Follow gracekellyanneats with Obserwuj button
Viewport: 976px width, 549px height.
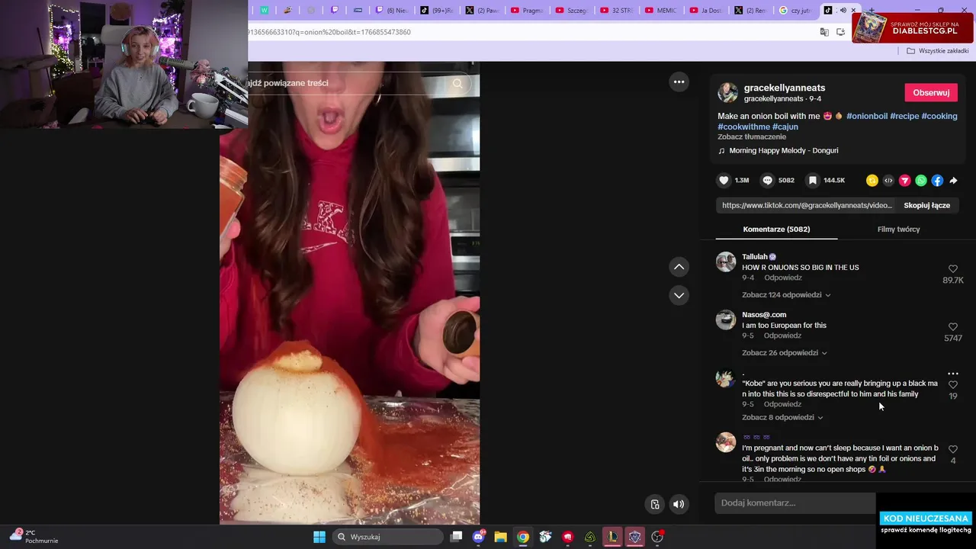pyautogui.click(x=931, y=93)
